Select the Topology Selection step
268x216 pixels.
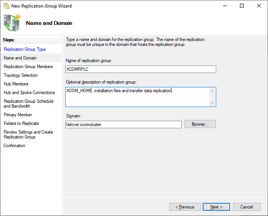[21, 75]
